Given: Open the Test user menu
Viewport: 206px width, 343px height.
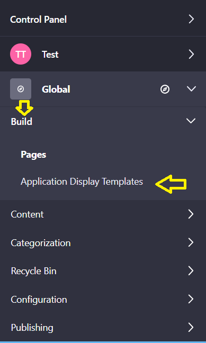Looking at the screenshot, I should pos(50,54).
